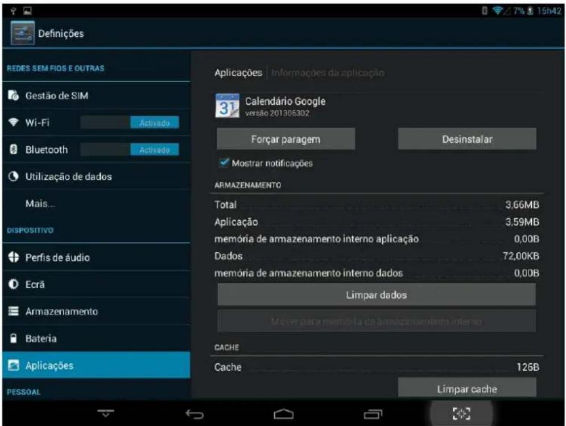Viewport: 566px width, 426px height.
Task: Tap the Limpar cache button
Action: point(467,388)
